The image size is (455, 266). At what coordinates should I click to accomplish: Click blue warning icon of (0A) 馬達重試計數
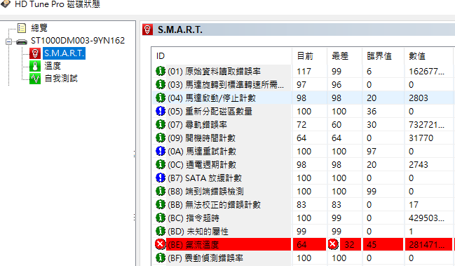[161, 151]
